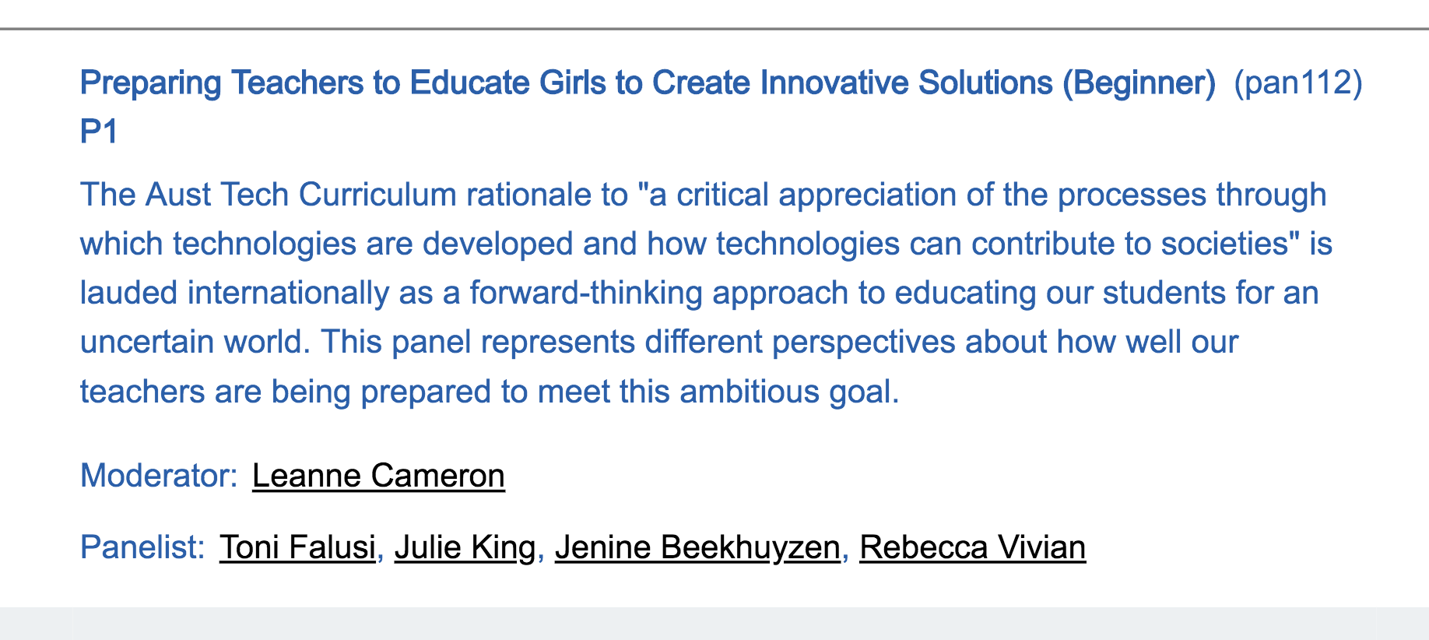The width and height of the screenshot is (1429, 640).
Task: Click the (pan112) session code
Action: click(1298, 83)
